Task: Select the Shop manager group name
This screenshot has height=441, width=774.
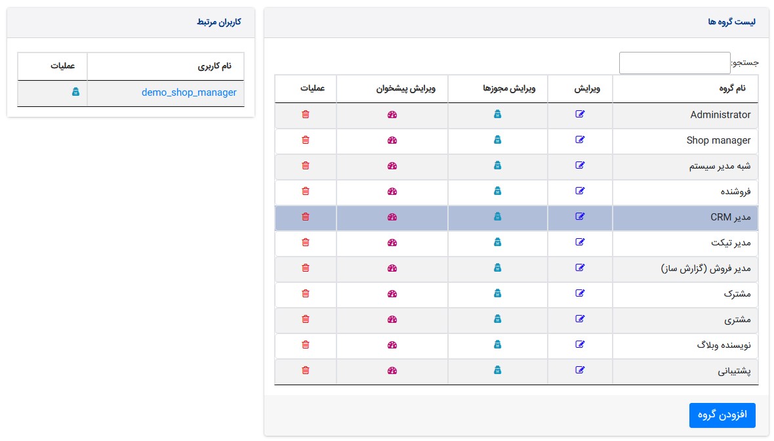Action: [718, 140]
